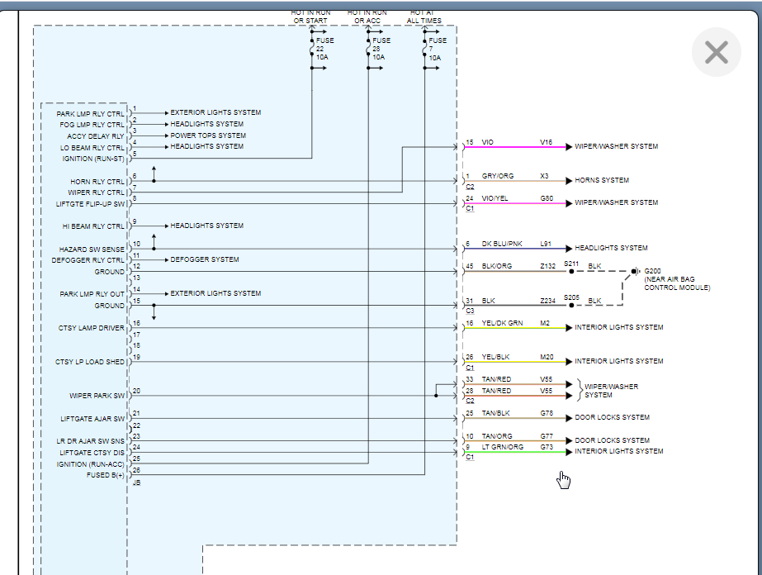Click the HOT AT ALL TIMES label
762x575 pixels.
(x=424, y=17)
